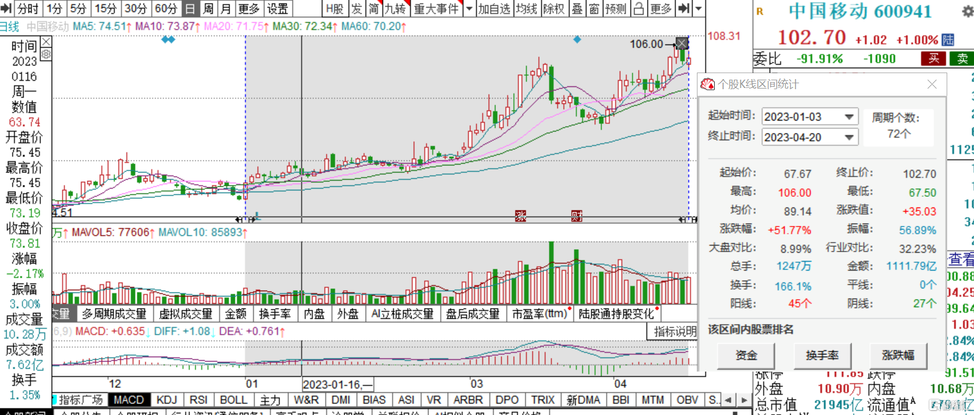Open the 终止时间 date dropdown
This screenshot has width=974, height=415.
[x=849, y=137]
